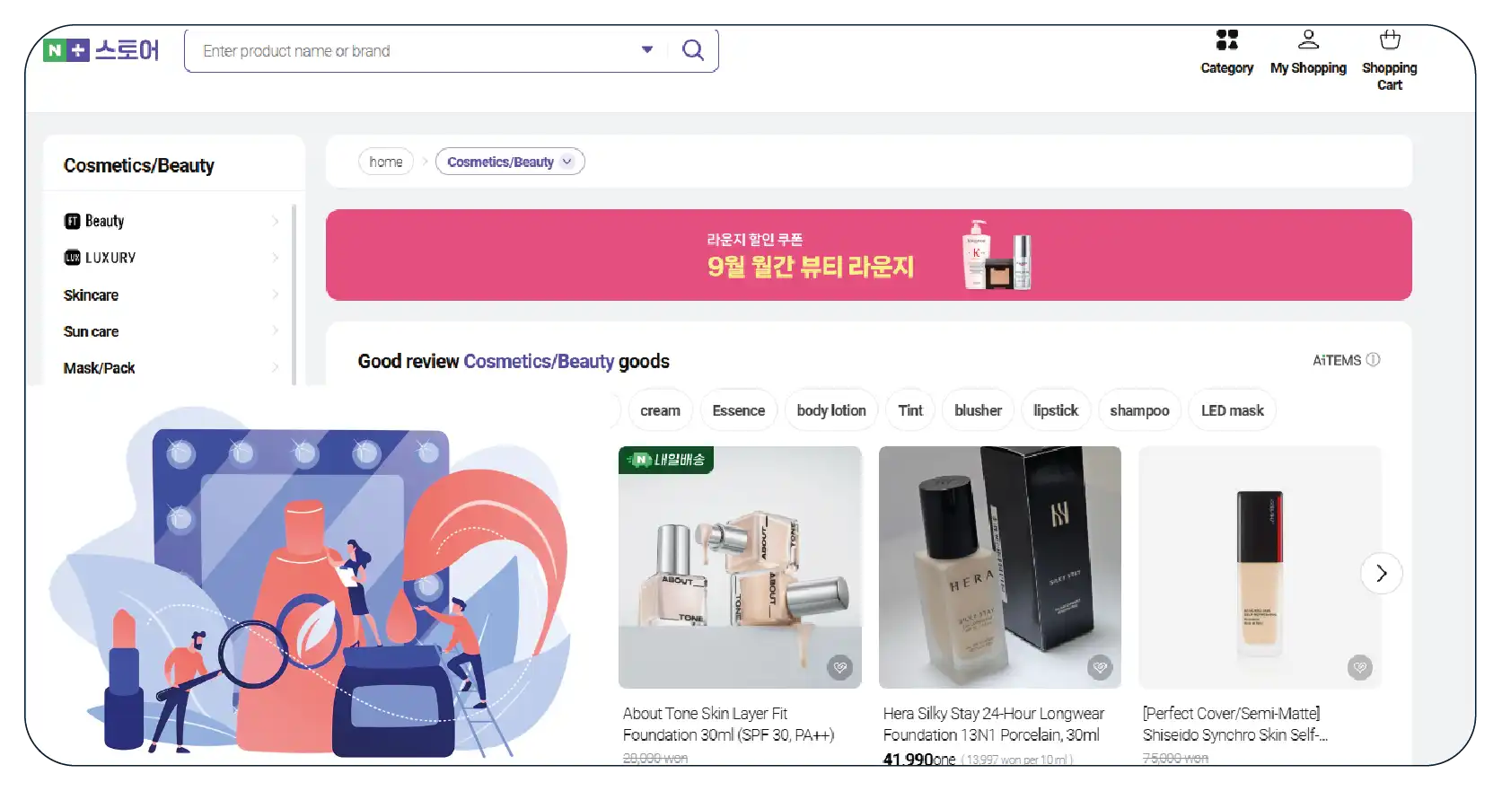Open My Shopping profile icon
The image size is (1502, 791).
coord(1308,40)
